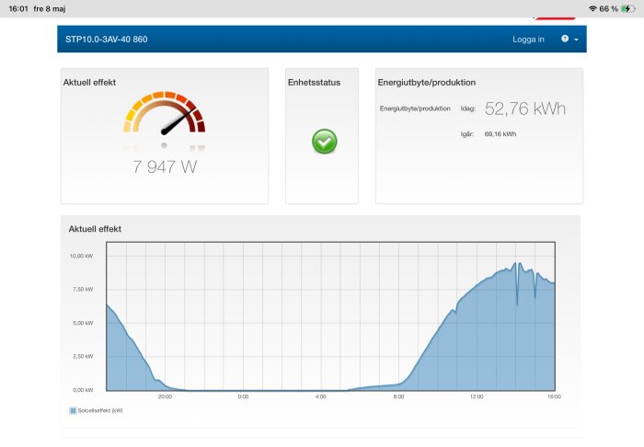Viewport: 644px width, 447px height.
Task: Click the Energiutbyte/produktion panel heading
Action: [x=426, y=83]
